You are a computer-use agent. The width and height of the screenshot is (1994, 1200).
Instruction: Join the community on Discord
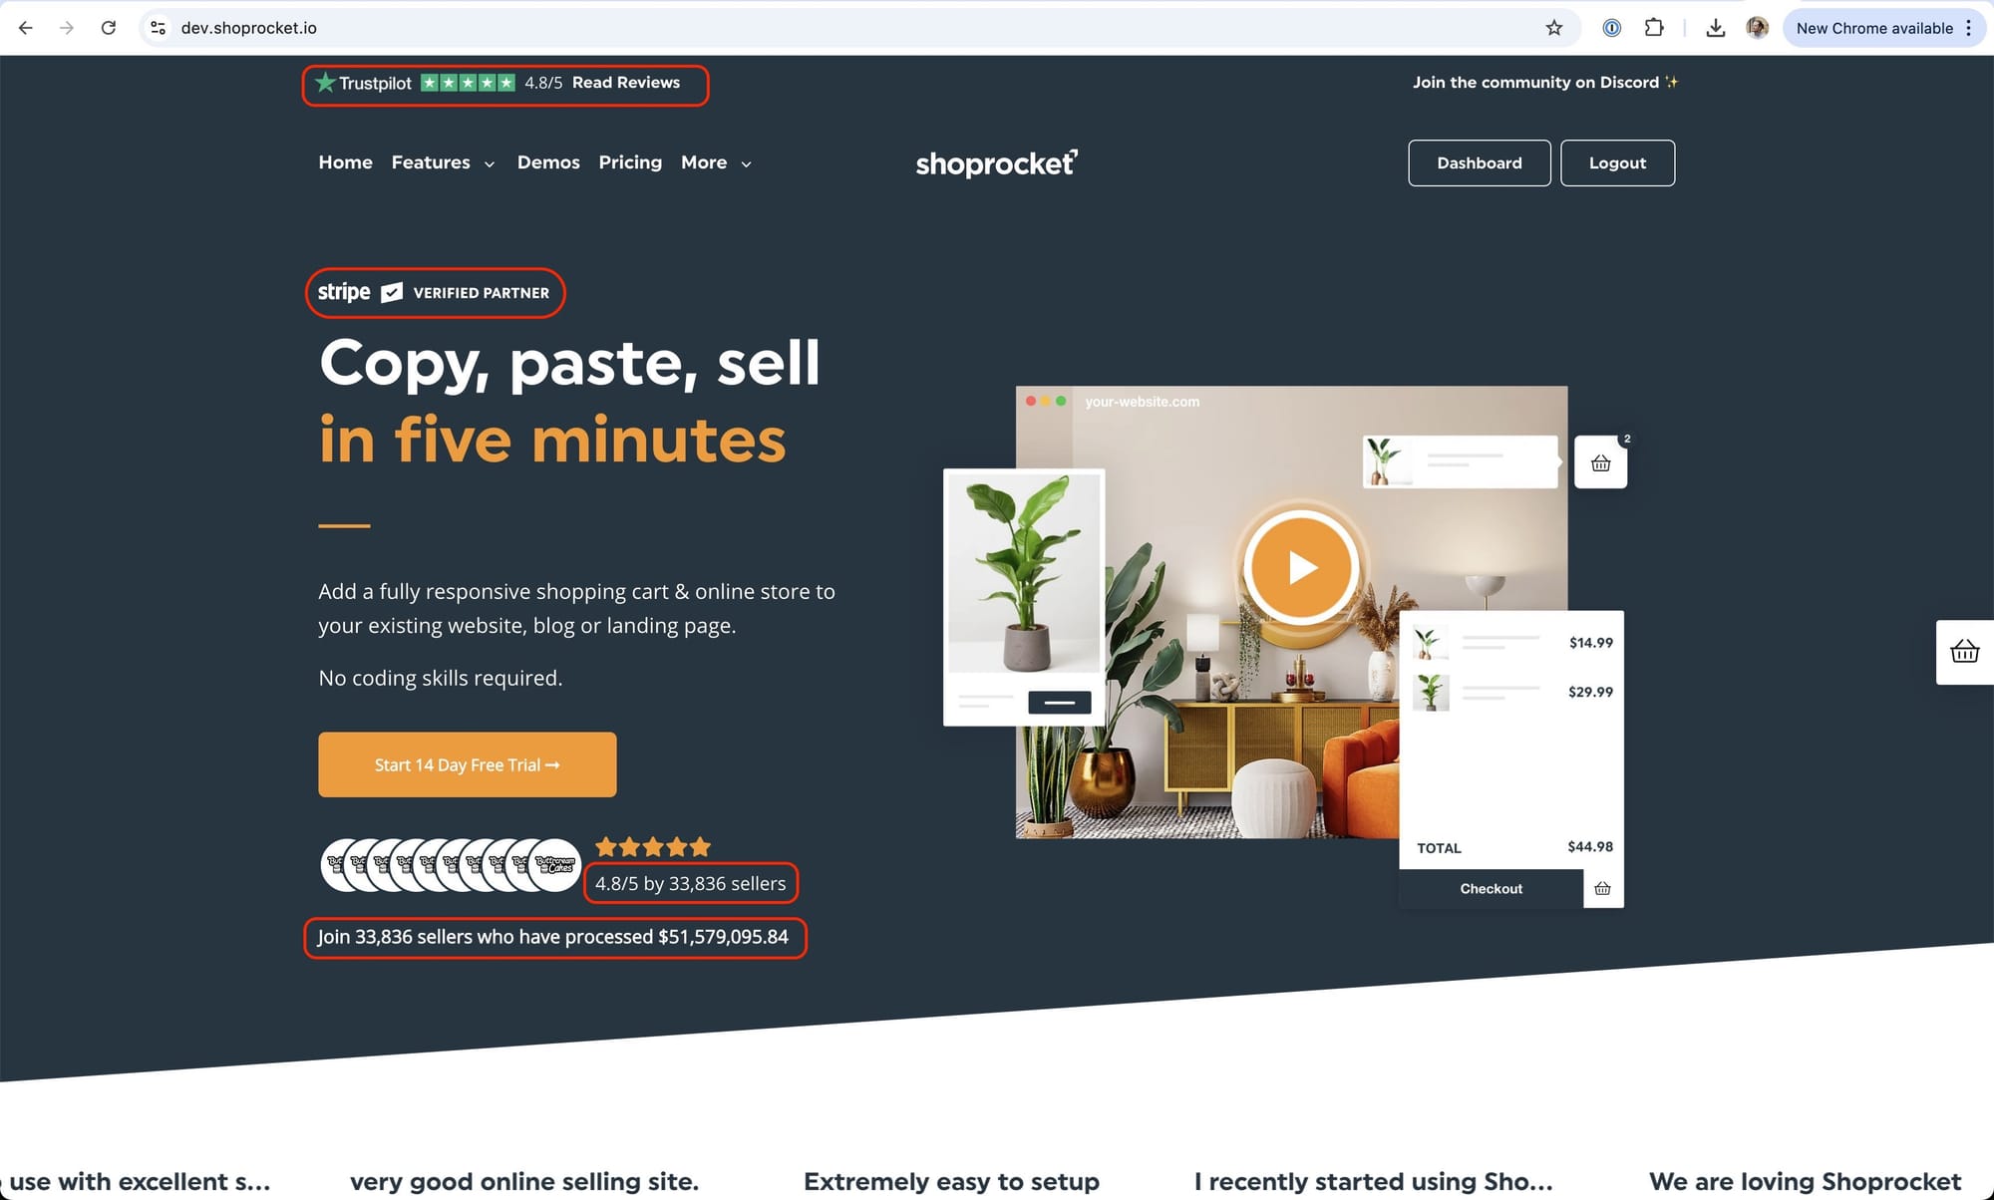click(1544, 83)
